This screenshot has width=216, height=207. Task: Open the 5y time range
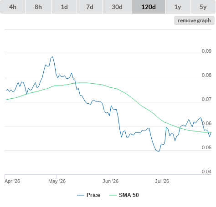coord(203,7)
